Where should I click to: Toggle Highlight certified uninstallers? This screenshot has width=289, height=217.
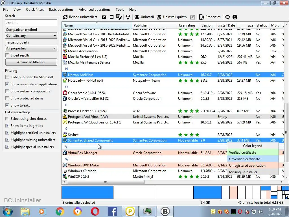coord(7,133)
